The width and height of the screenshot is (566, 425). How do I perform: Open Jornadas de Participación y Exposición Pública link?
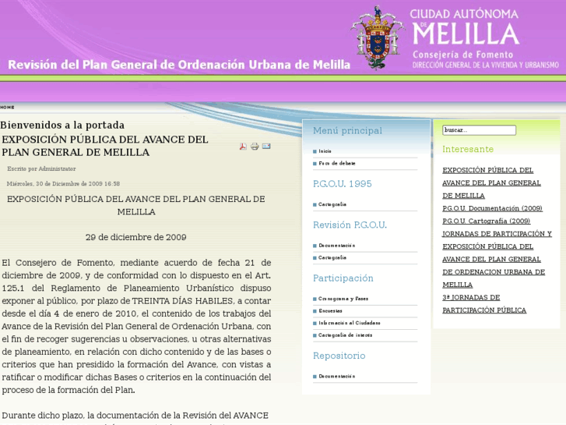(x=497, y=259)
